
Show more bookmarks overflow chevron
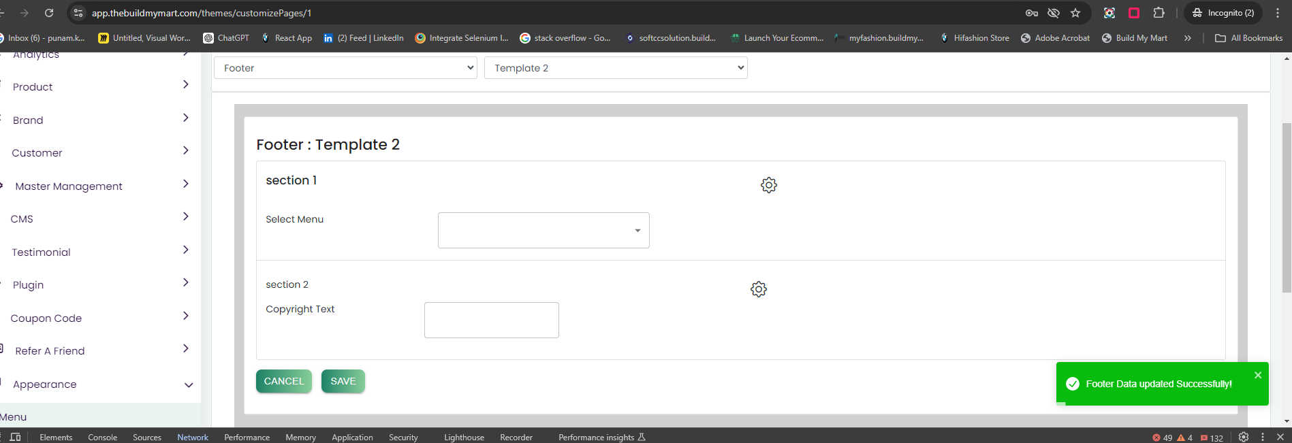coord(1188,38)
